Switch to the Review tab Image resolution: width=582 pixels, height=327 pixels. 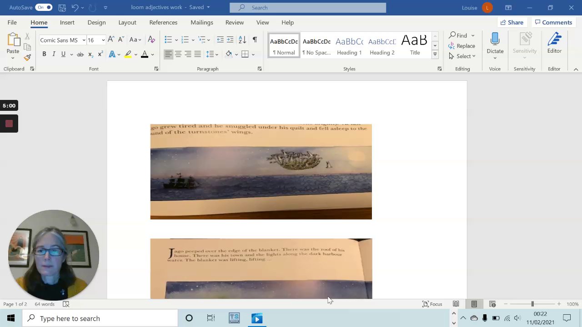coord(235,22)
